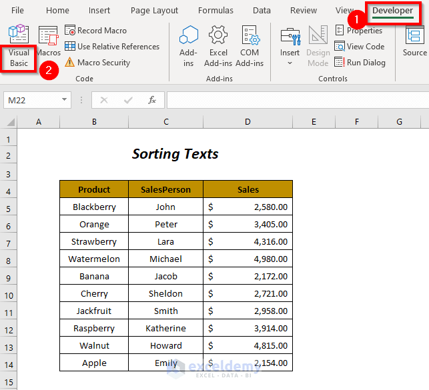Select column C header
This screenshot has height=390, width=429.
pos(166,122)
